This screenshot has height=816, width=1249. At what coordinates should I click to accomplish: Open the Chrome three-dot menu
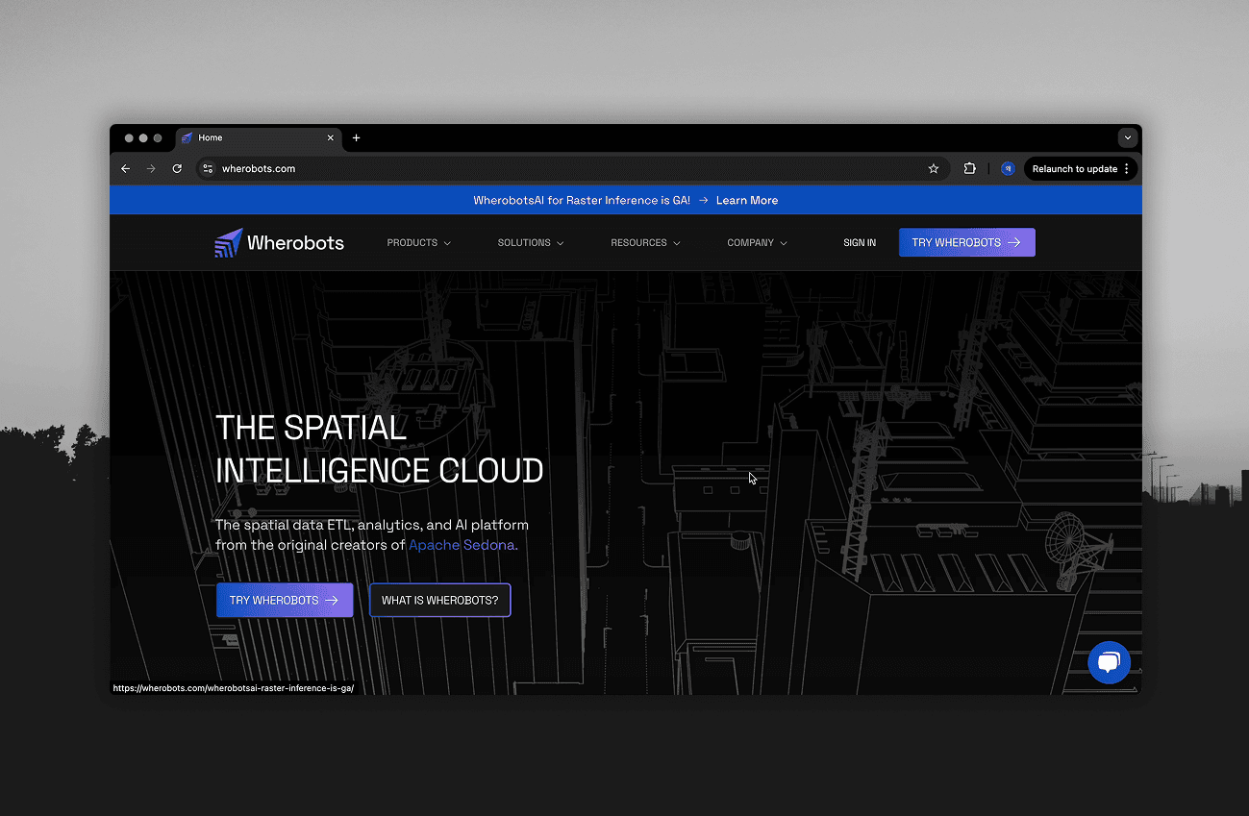click(x=1127, y=168)
